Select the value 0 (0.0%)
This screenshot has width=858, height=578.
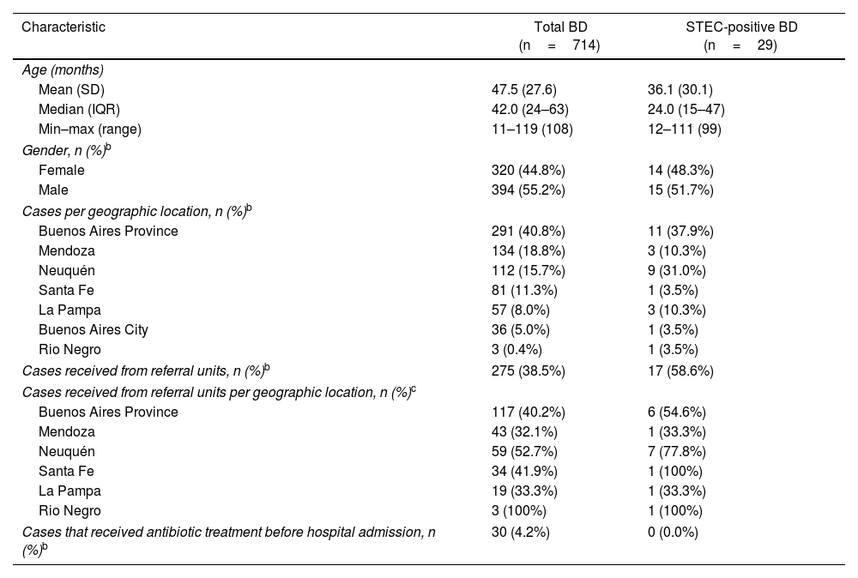pos(673,532)
